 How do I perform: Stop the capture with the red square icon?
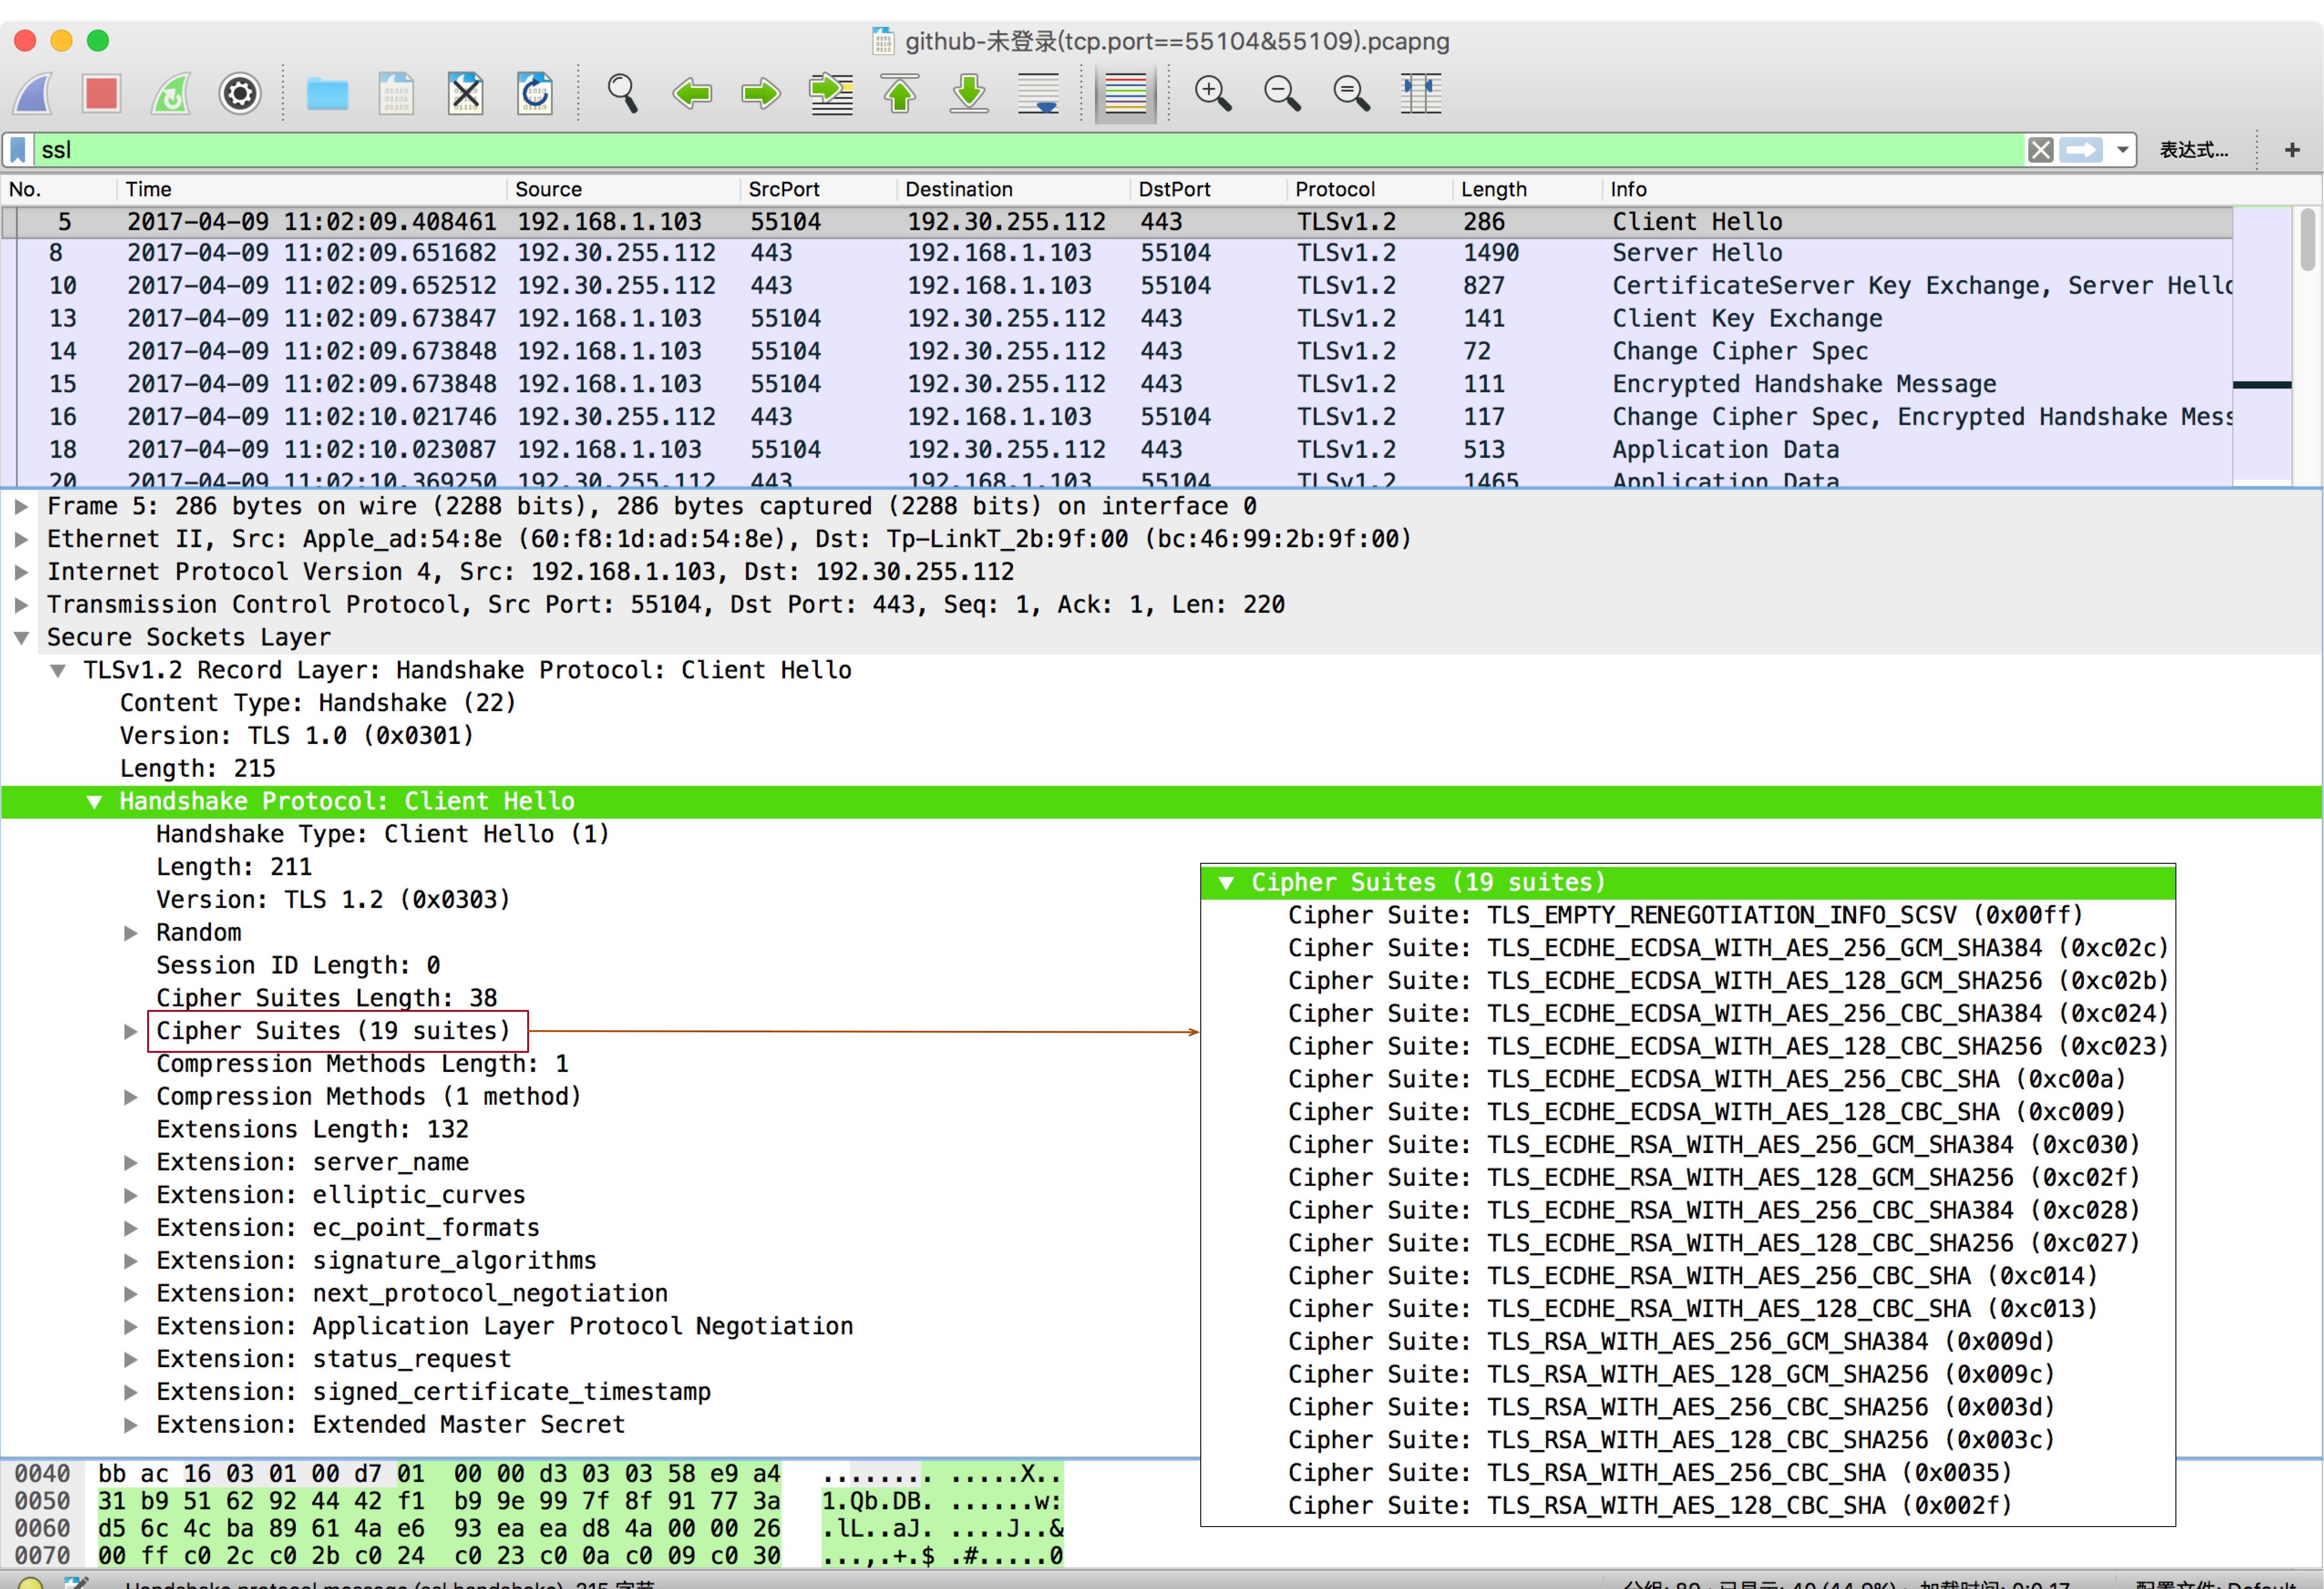pos(102,94)
